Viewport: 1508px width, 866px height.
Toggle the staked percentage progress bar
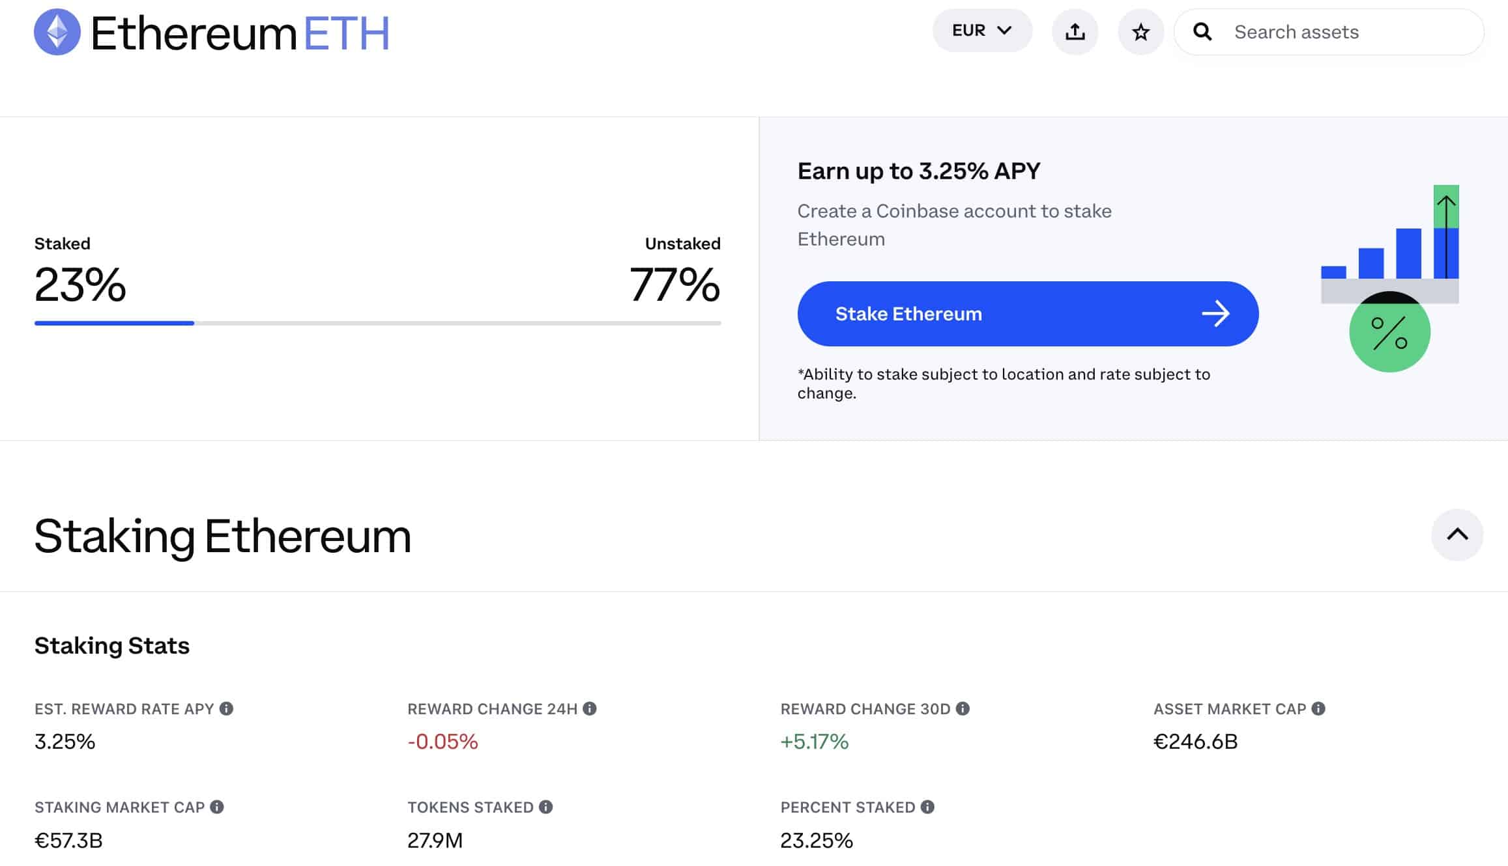click(377, 322)
